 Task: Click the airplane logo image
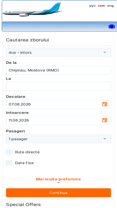pyautogui.click(x=32, y=10)
